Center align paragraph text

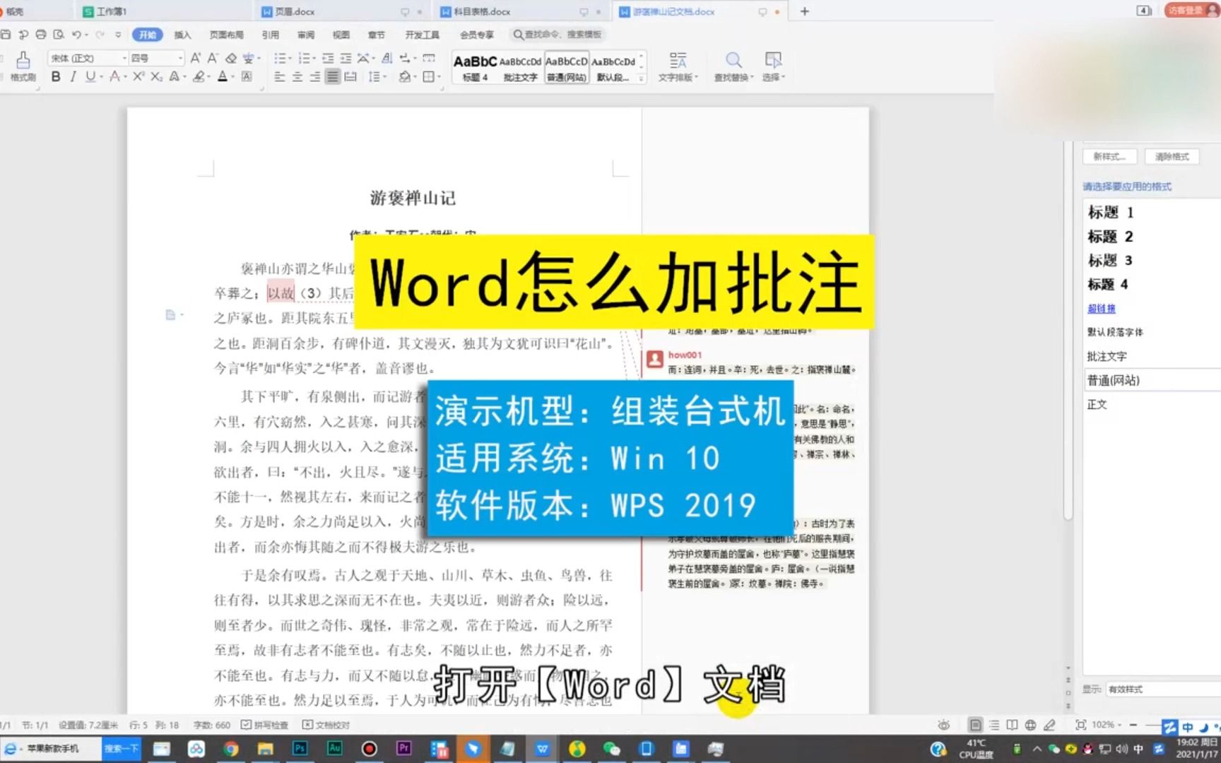[297, 76]
